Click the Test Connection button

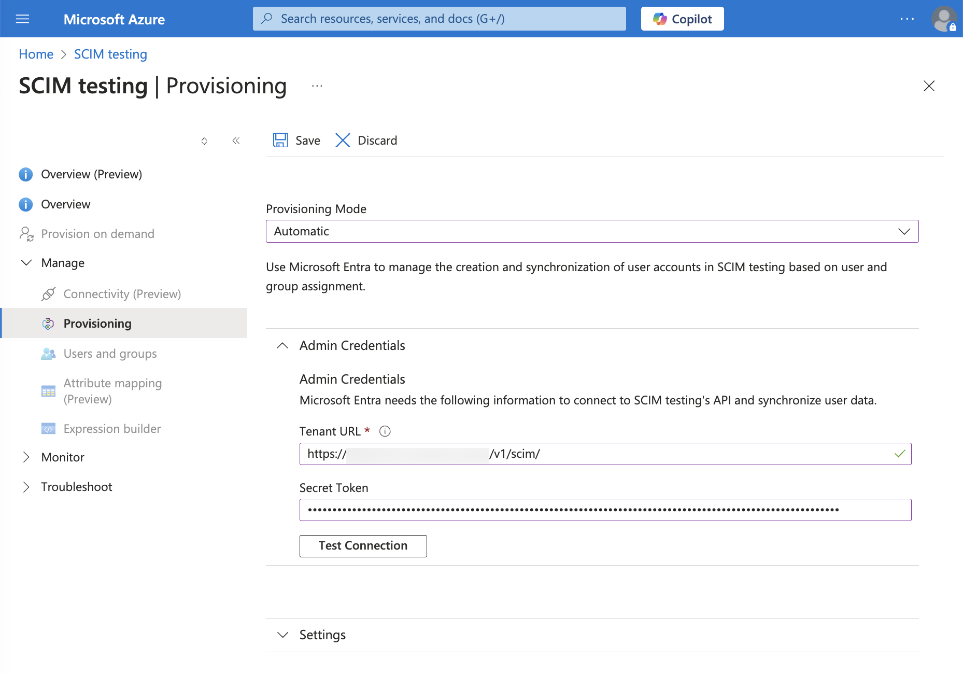click(363, 546)
